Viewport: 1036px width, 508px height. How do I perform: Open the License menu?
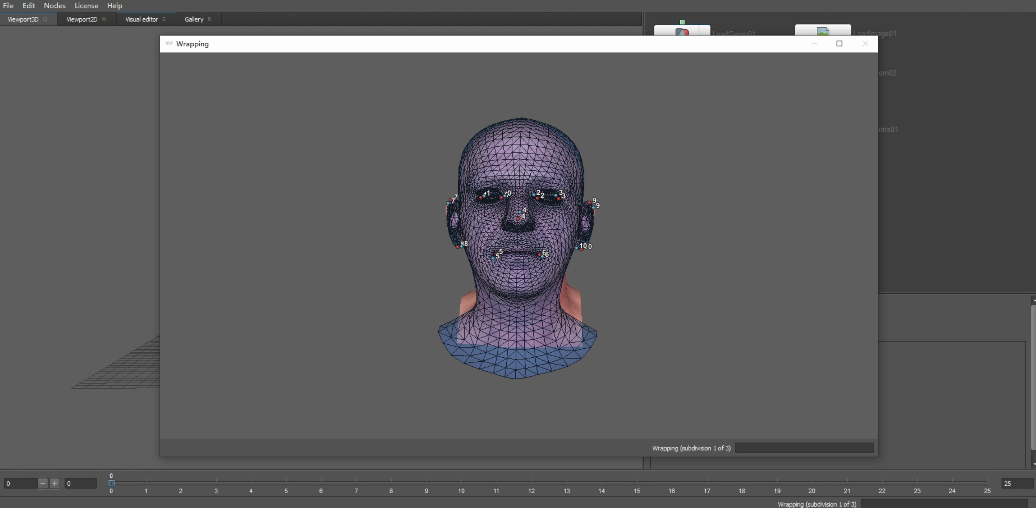pyautogui.click(x=86, y=6)
